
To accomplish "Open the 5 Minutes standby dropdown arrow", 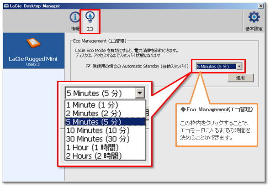I will click(x=239, y=66).
